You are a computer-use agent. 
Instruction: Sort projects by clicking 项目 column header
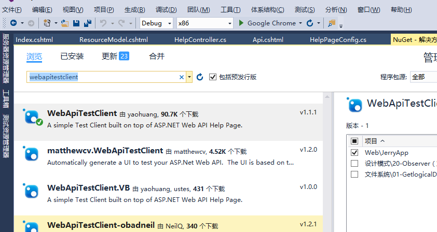[374, 141]
